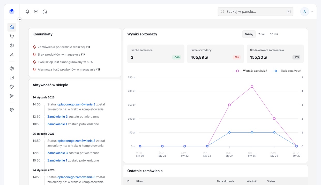Click the F shortcut icon in search box
Image resolution: width=321 pixels, height=185 pixels.
click(288, 12)
